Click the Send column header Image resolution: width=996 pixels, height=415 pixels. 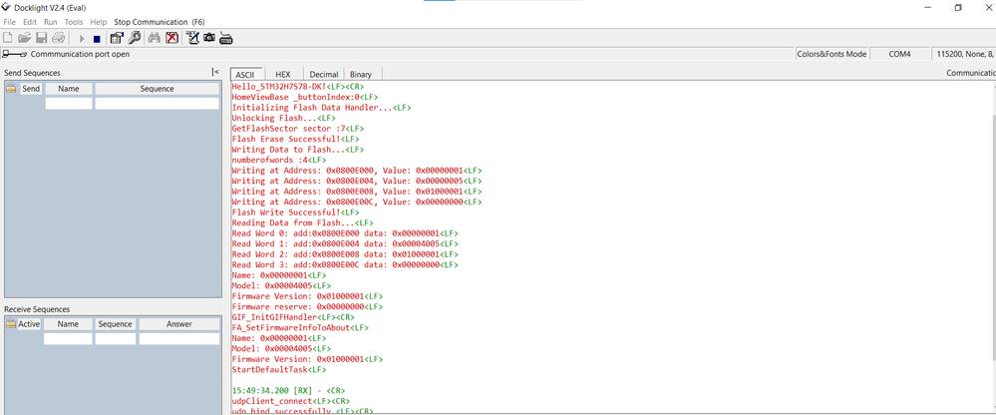(31, 89)
